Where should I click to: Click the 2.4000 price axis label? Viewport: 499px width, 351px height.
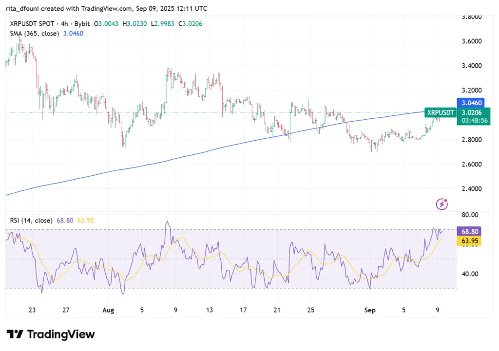click(x=472, y=189)
